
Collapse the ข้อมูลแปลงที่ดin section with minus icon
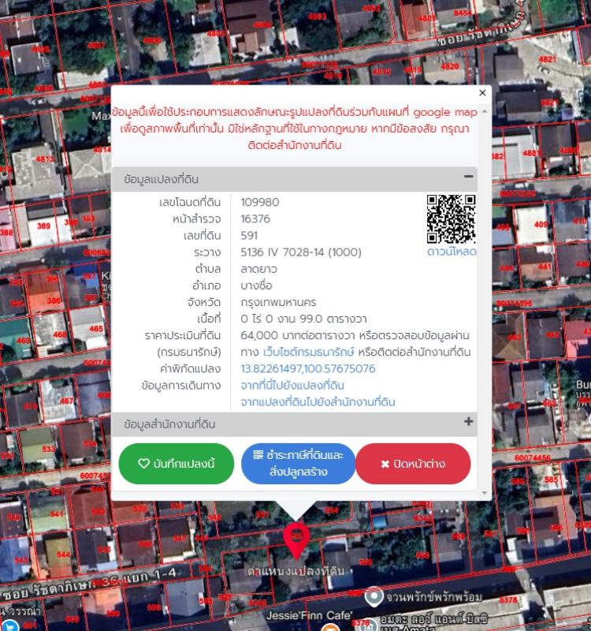tap(468, 177)
